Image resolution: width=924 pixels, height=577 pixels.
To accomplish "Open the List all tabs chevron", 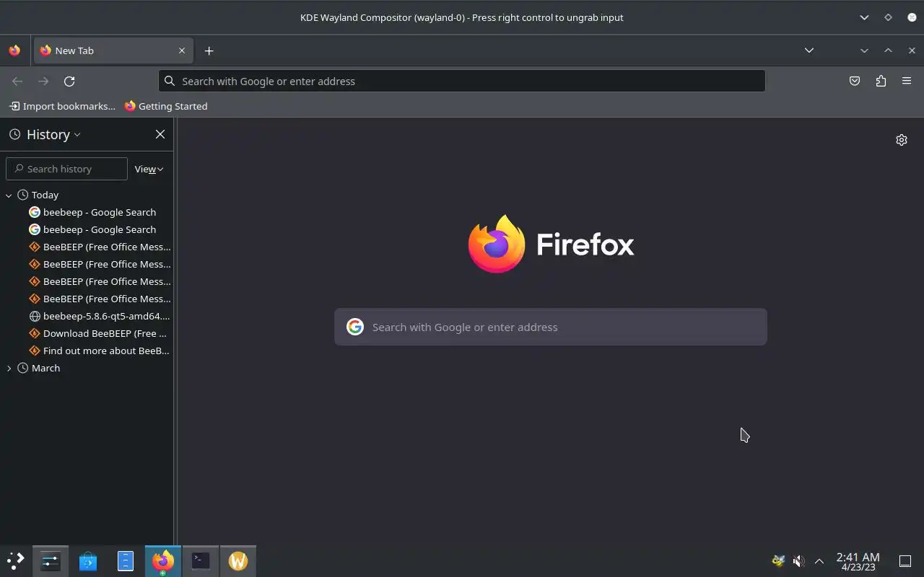I will click(x=809, y=50).
